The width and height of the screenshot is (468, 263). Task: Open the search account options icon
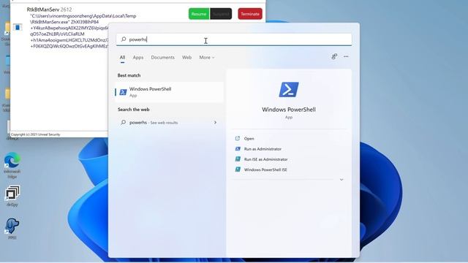tap(334, 56)
